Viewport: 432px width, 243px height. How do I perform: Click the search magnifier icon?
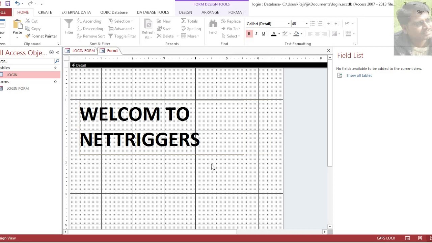tap(57, 61)
